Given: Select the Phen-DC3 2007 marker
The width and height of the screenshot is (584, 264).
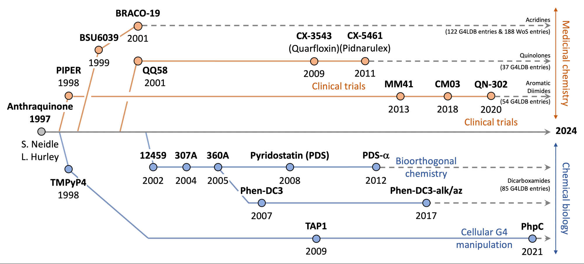Looking at the screenshot, I should click(x=262, y=203).
